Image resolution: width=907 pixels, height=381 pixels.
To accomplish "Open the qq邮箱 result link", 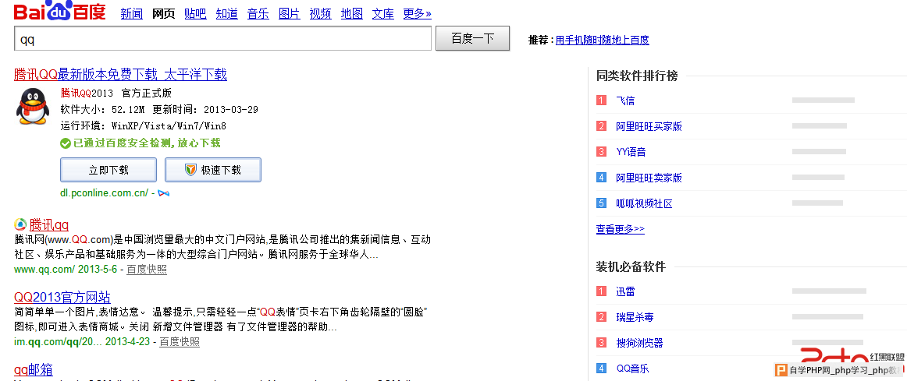I will (34, 370).
